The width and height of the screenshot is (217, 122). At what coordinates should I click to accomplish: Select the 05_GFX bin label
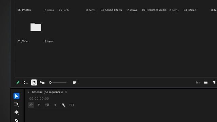pyautogui.click(x=64, y=10)
